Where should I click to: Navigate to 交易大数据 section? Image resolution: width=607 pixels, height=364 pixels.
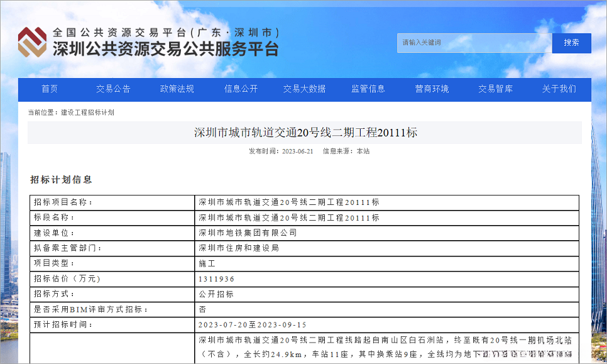304,89
